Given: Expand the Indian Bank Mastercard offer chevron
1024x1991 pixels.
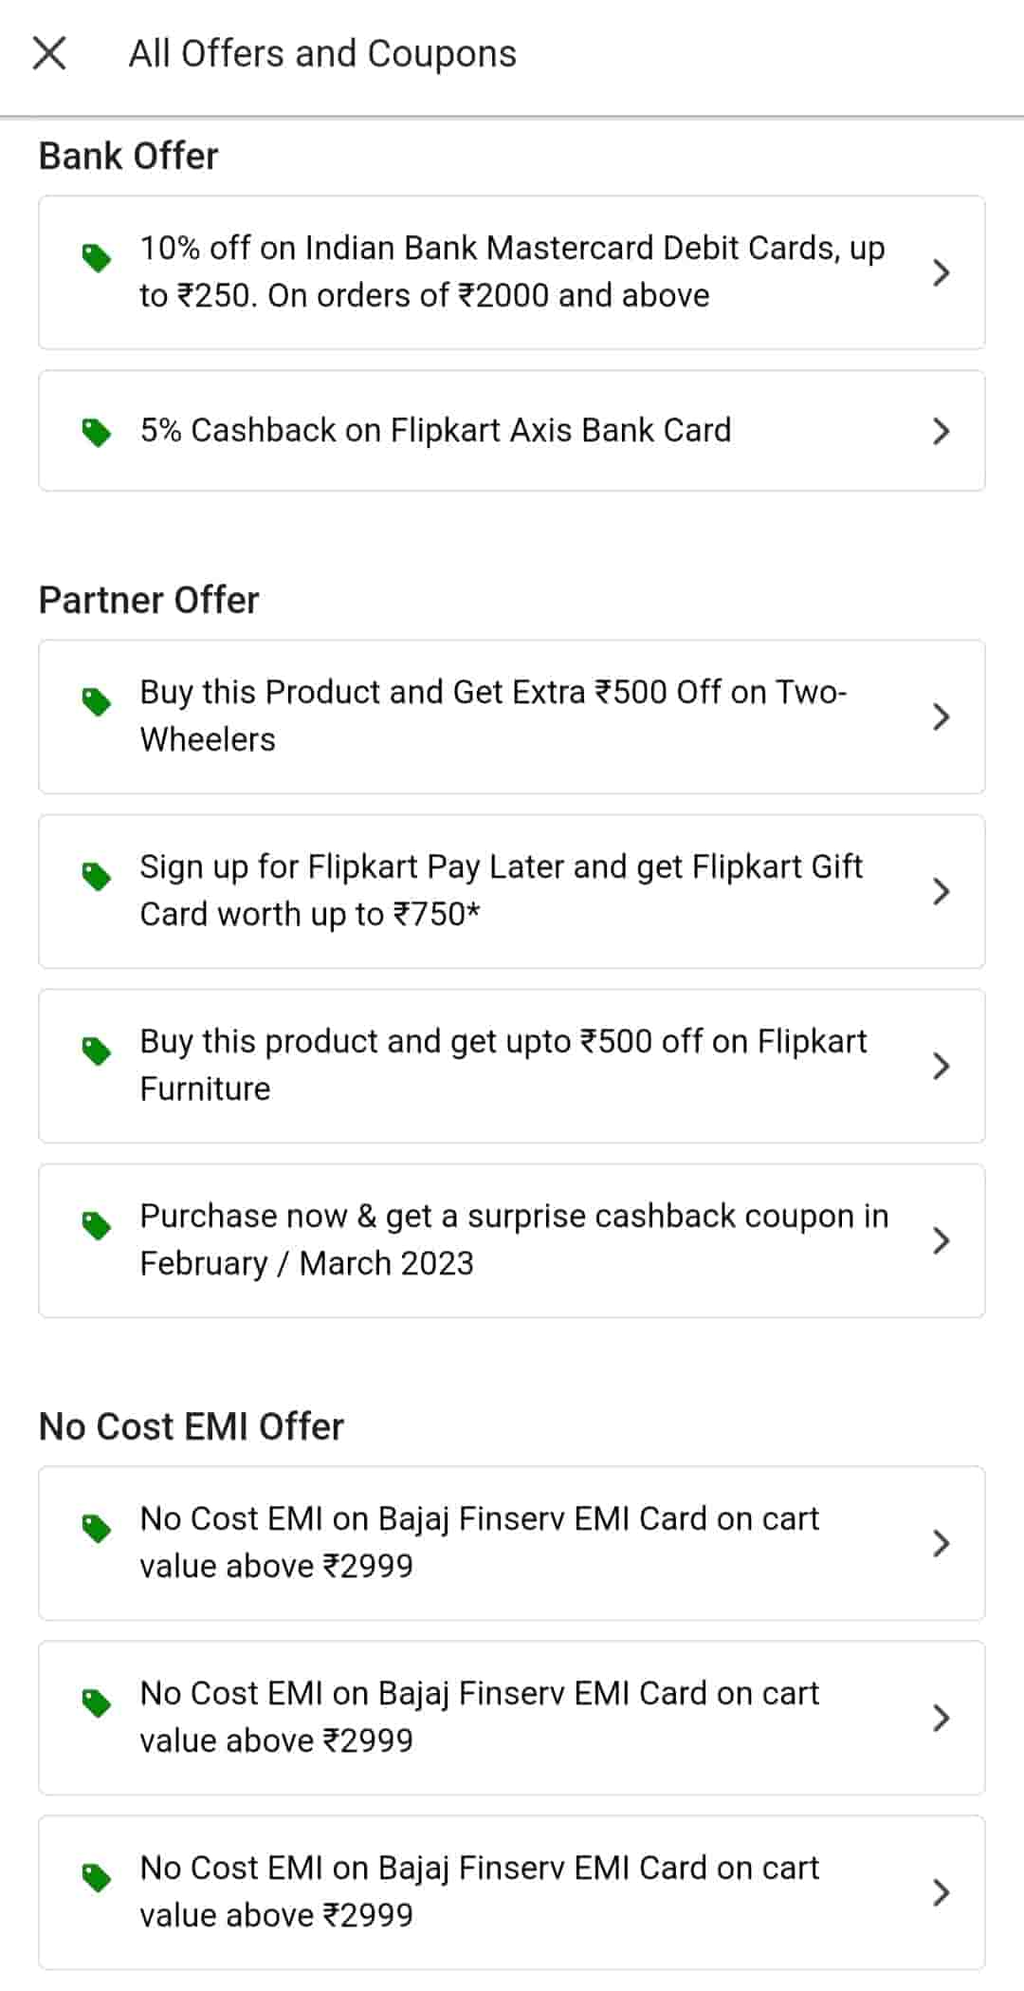Looking at the screenshot, I should (x=941, y=273).
